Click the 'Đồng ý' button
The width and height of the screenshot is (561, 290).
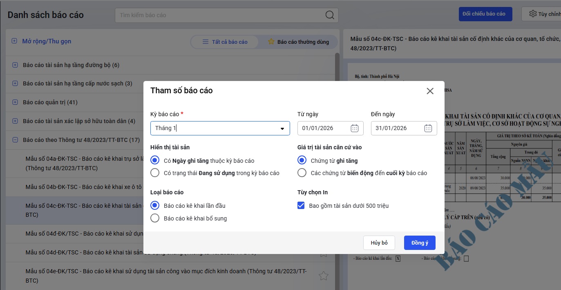(x=420, y=243)
